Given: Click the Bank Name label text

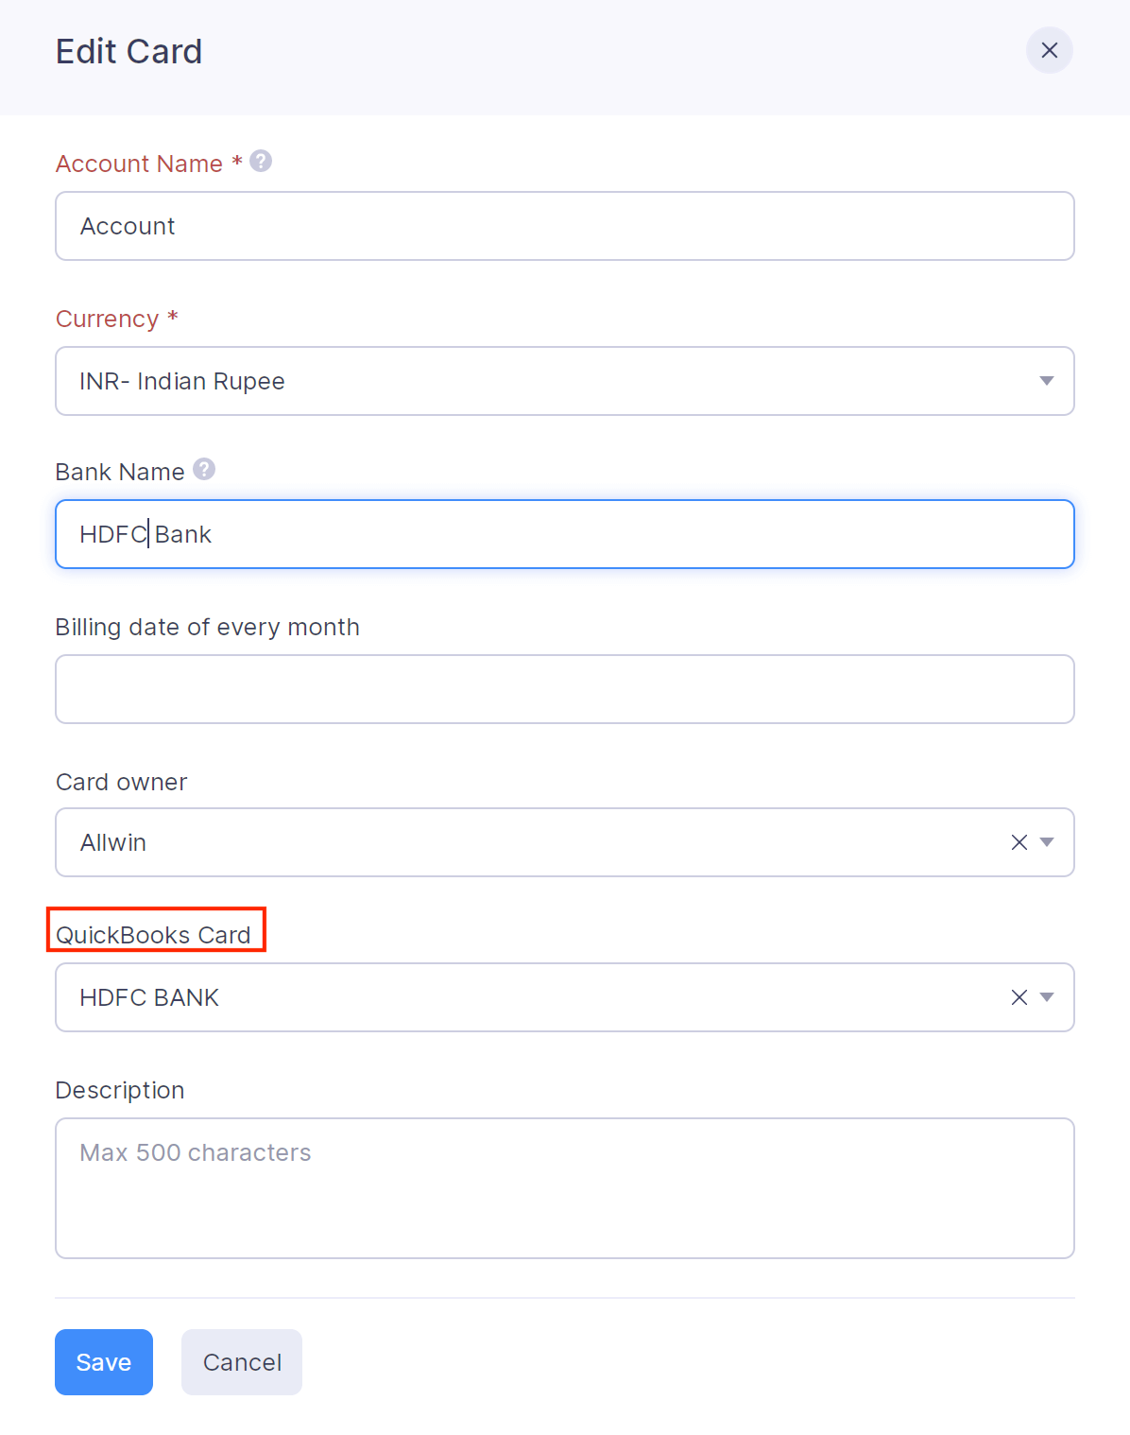Looking at the screenshot, I should [x=120, y=472].
